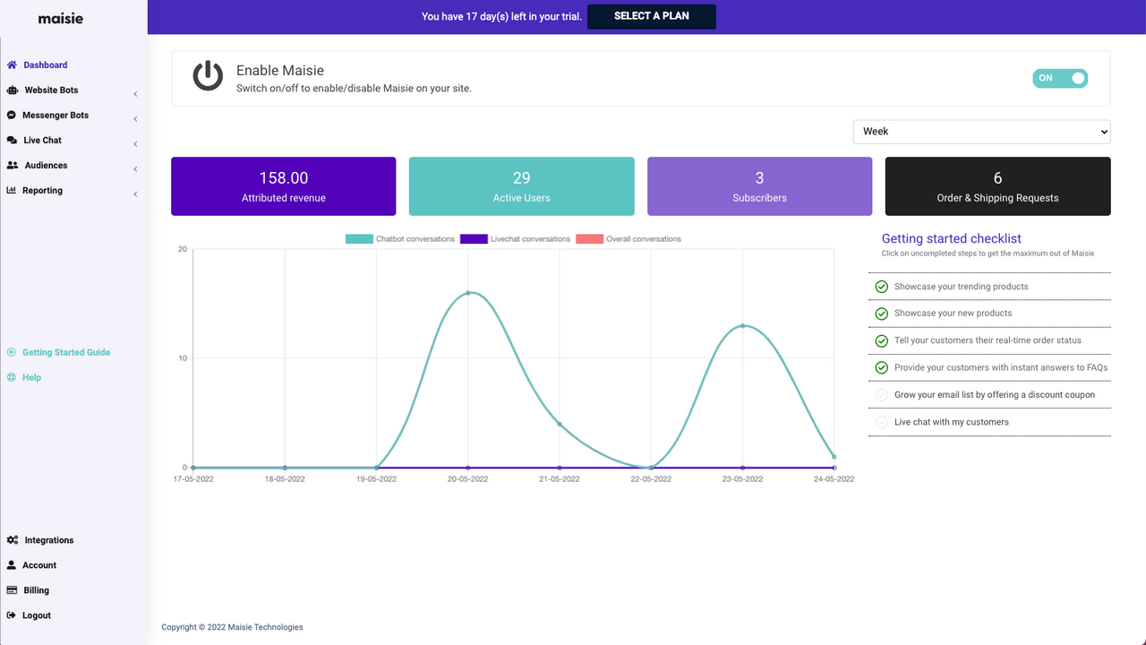This screenshot has height=645, width=1146.
Task: Click the Website Bots robot icon
Action: click(x=11, y=90)
